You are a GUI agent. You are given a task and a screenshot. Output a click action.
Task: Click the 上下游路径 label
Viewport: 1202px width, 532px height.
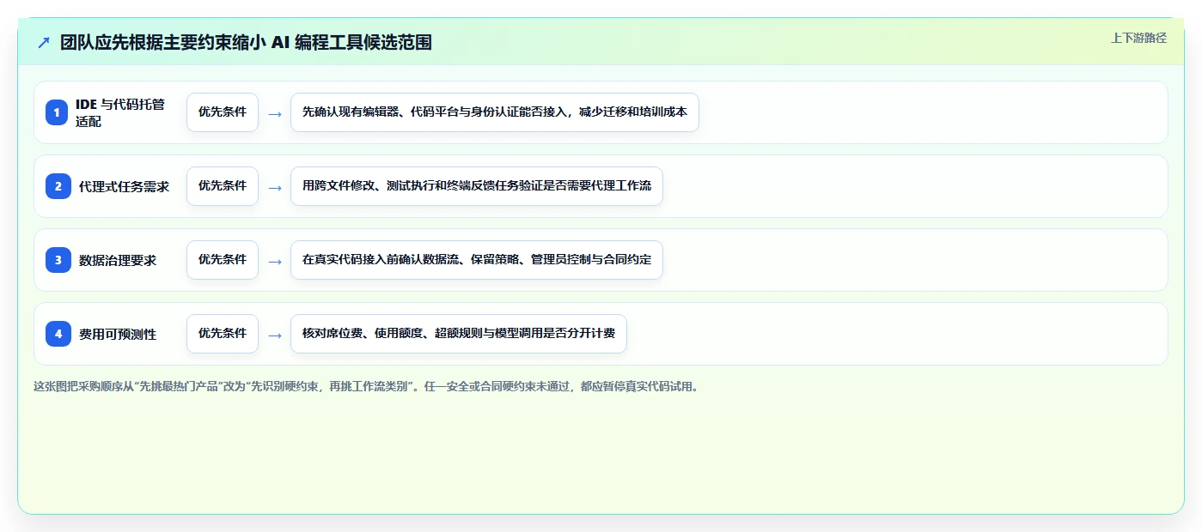tap(1138, 38)
